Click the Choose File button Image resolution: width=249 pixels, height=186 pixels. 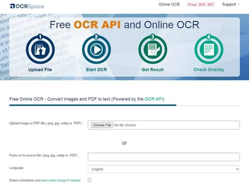(x=102, y=125)
